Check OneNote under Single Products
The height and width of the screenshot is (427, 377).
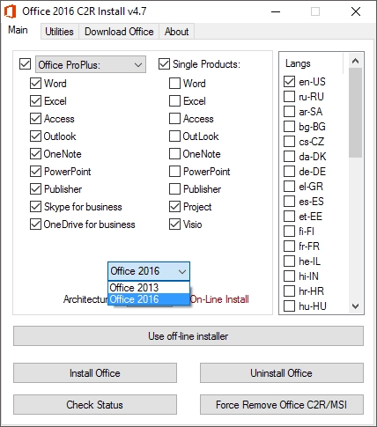coord(174,154)
